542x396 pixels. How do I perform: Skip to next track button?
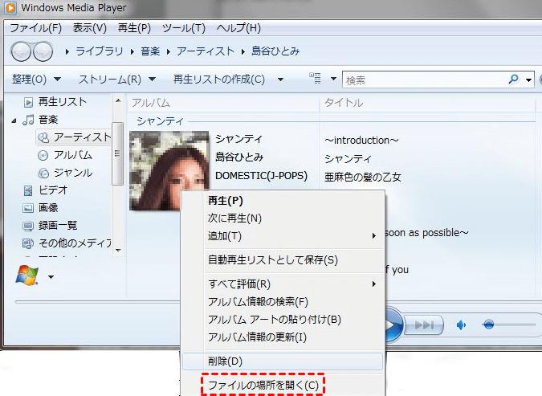(x=426, y=325)
